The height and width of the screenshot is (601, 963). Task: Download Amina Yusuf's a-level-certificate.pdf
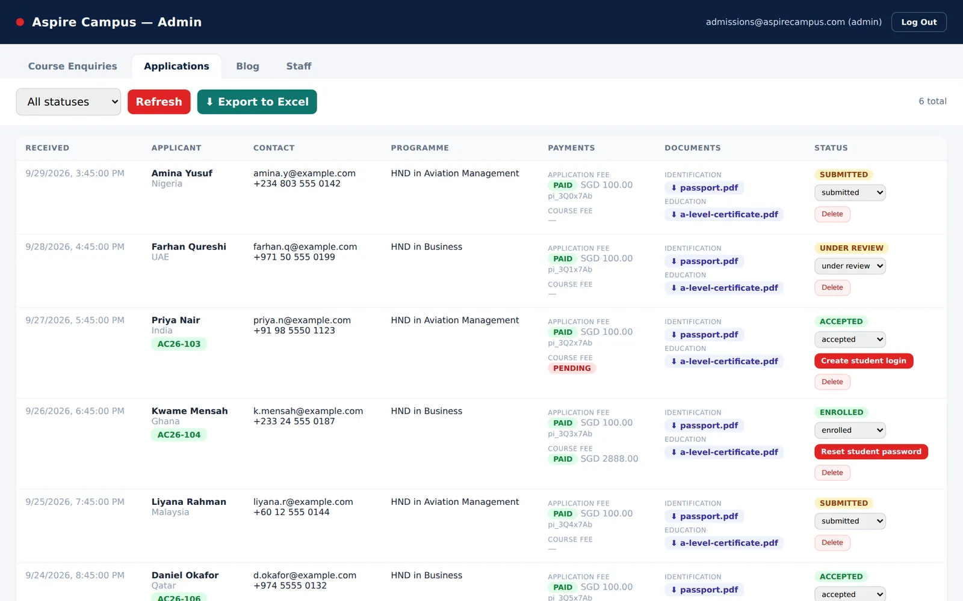click(x=724, y=214)
